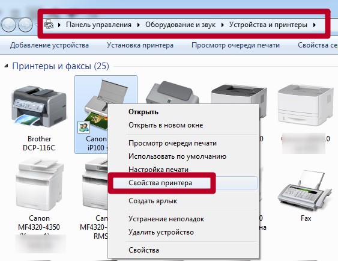Select the gray inkjet printer behind the menu
Image resolution: width=338 pixels, height=261 pixels.
(172, 93)
